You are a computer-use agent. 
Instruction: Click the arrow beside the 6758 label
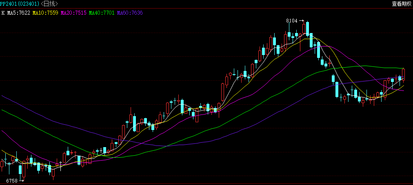point(22,180)
